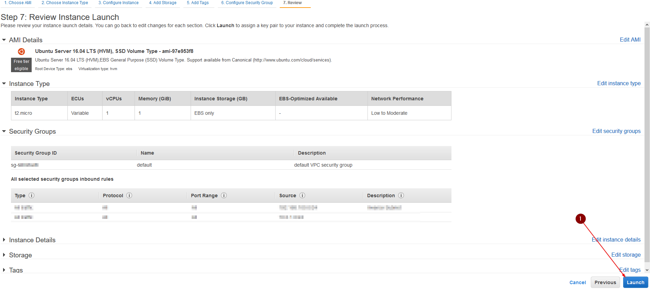Click the 'Root Device Type: ebs' text
The width and height of the screenshot is (650, 290).
pyautogui.click(x=54, y=69)
